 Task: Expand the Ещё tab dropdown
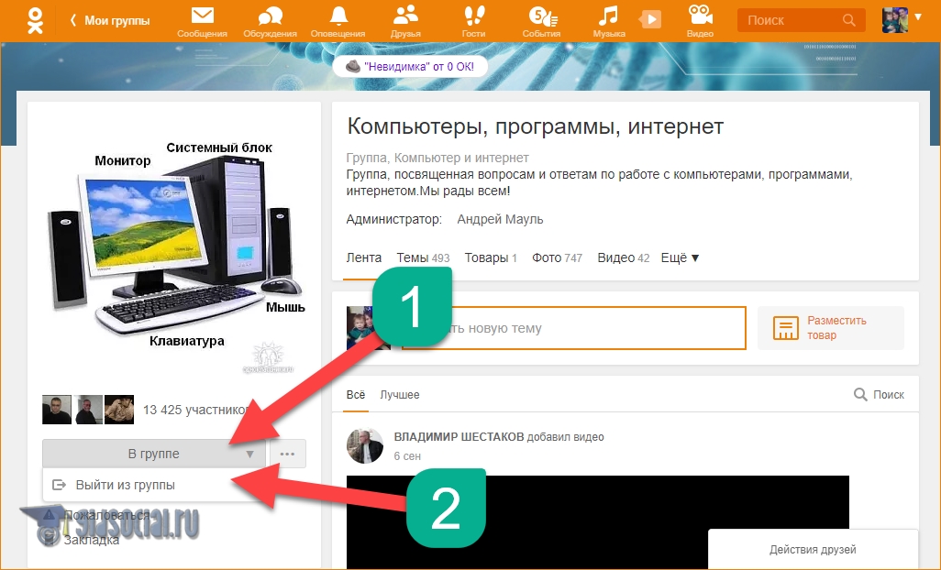coord(680,258)
